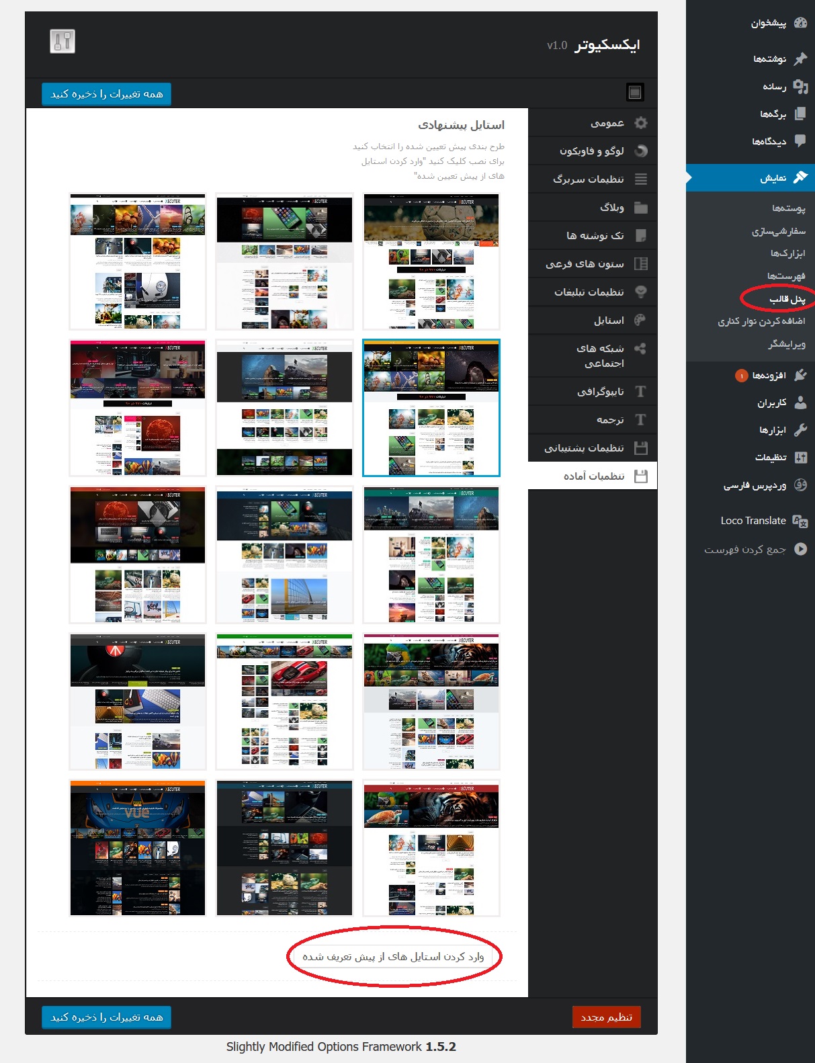Click the pushpin icon next to نوشته‌ها
This screenshot has height=1063, width=815.
click(800, 59)
